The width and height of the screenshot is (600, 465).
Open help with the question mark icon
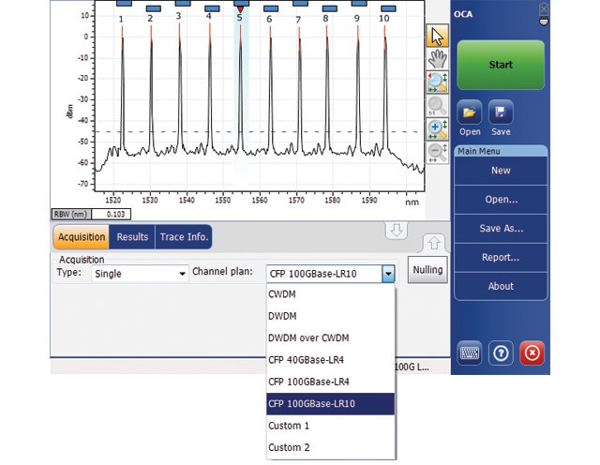tap(501, 354)
